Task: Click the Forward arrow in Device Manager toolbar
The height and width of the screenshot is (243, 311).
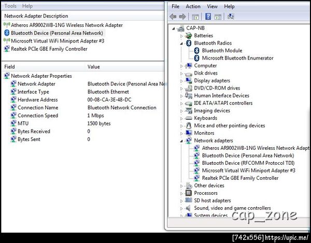Action: pos(182,17)
